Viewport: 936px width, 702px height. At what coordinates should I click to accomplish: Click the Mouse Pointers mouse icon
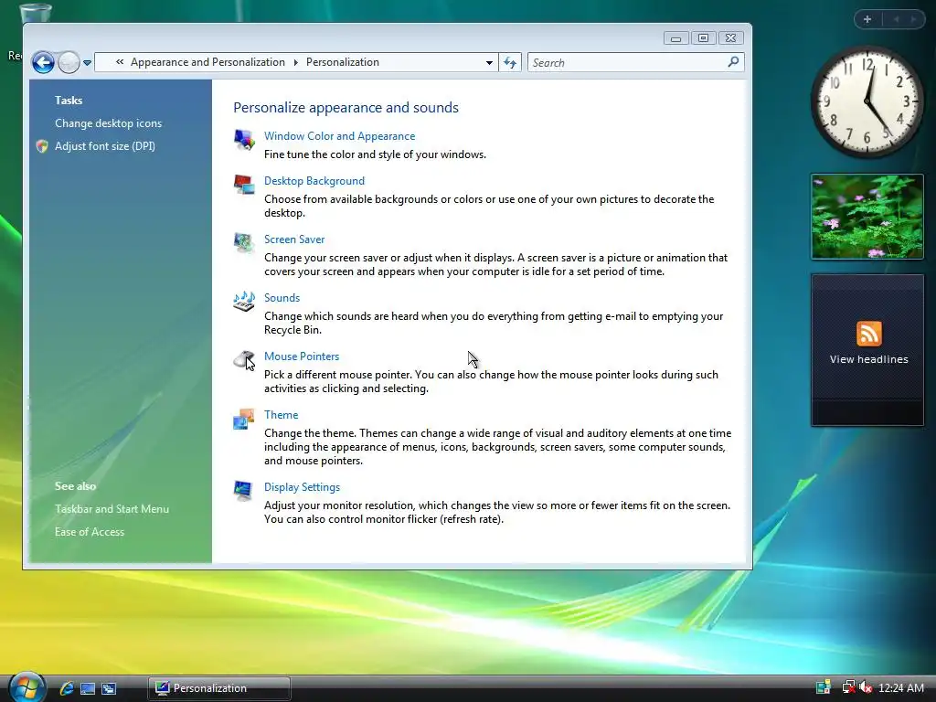tap(244, 360)
